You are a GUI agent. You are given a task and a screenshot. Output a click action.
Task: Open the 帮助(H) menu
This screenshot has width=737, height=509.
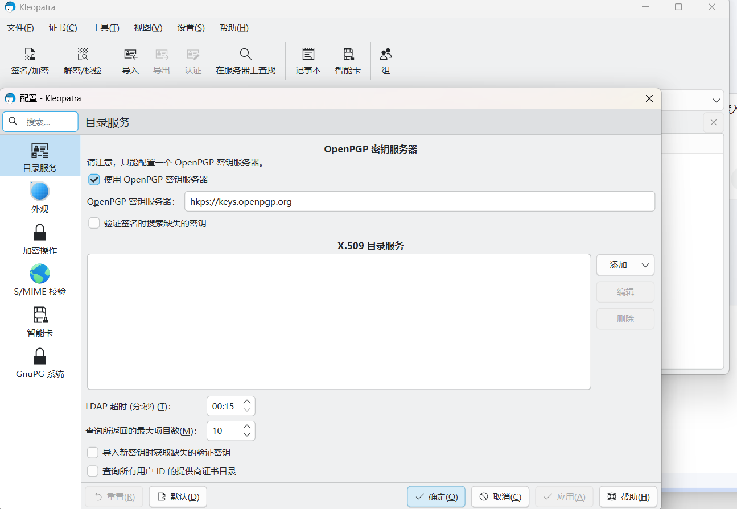coord(234,28)
